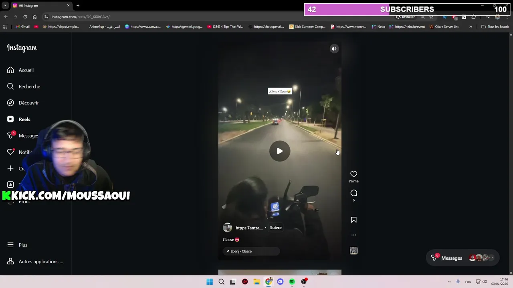Save the reel with bookmark icon
This screenshot has height=288, width=513.
point(353,220)
